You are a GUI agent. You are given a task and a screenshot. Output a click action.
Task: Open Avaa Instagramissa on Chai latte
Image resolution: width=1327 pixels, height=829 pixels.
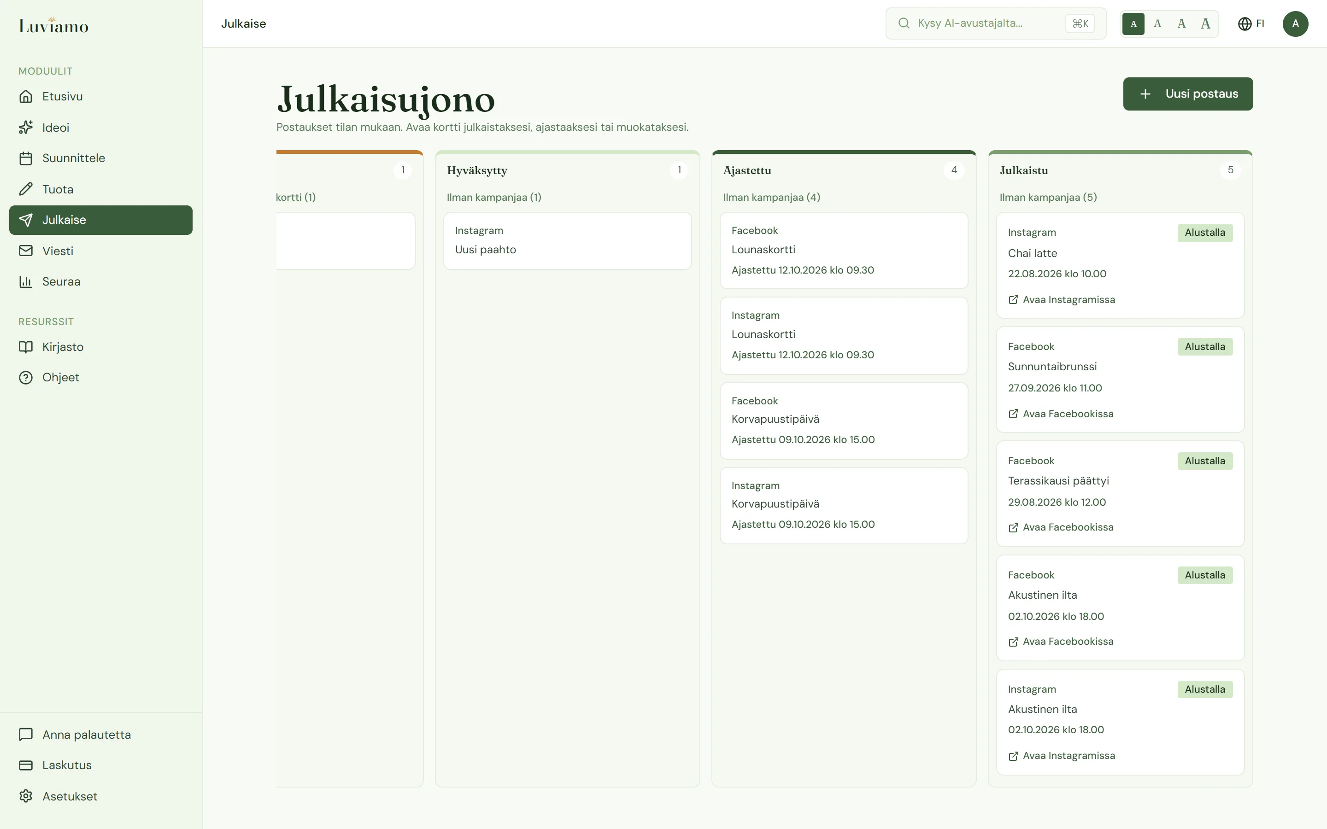pyautogui.click(x=1061, y=299)
